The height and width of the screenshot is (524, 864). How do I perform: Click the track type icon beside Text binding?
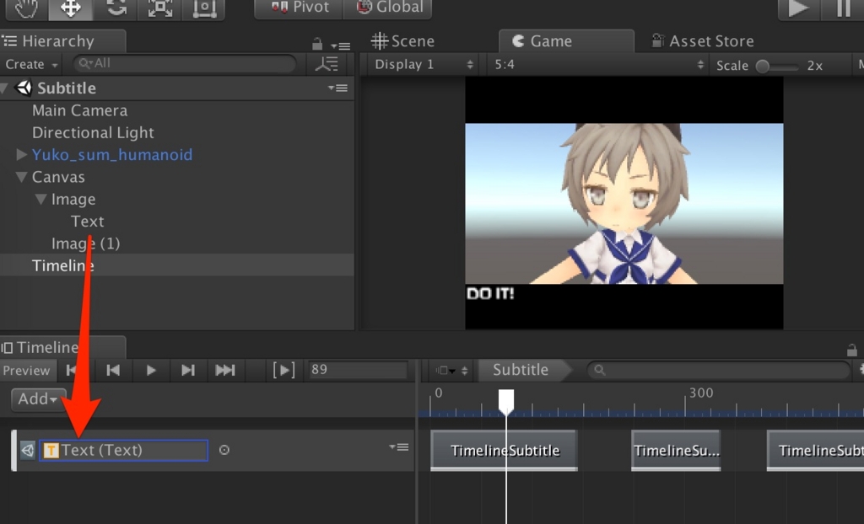[27, 450]
